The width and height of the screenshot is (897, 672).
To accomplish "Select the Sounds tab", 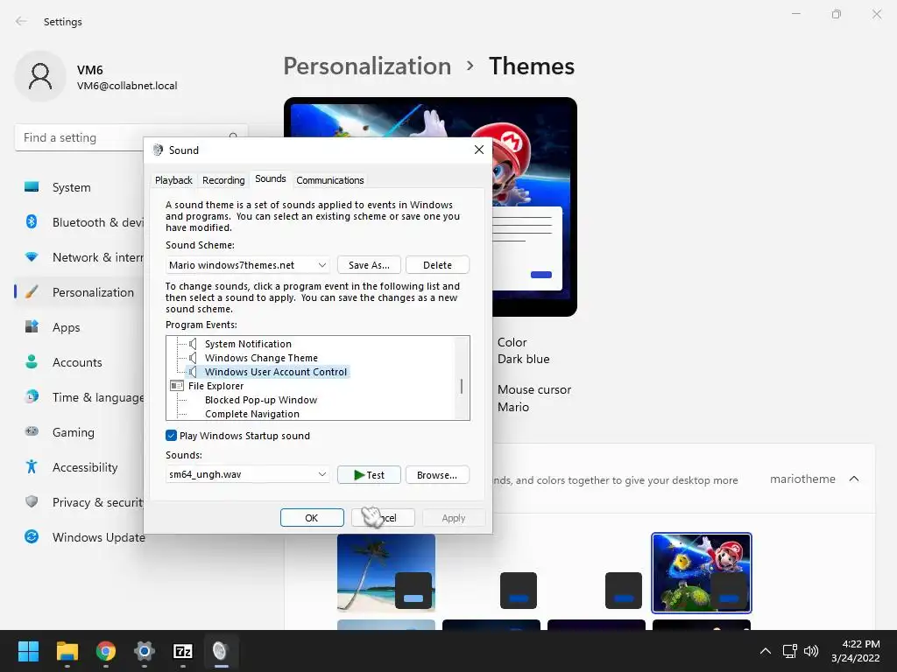I will point(271,178).
